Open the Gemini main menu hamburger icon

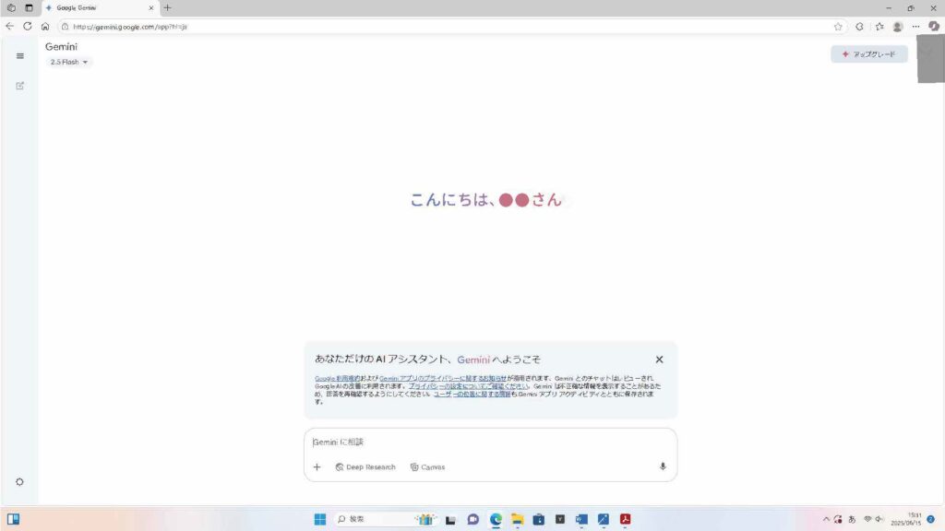tap(20, 56)
